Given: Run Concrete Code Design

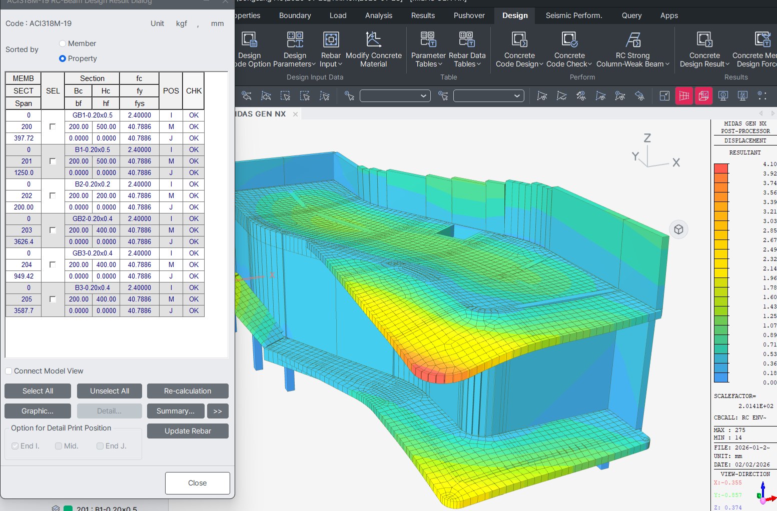Looking at the screenshot, I should (519, 49).
